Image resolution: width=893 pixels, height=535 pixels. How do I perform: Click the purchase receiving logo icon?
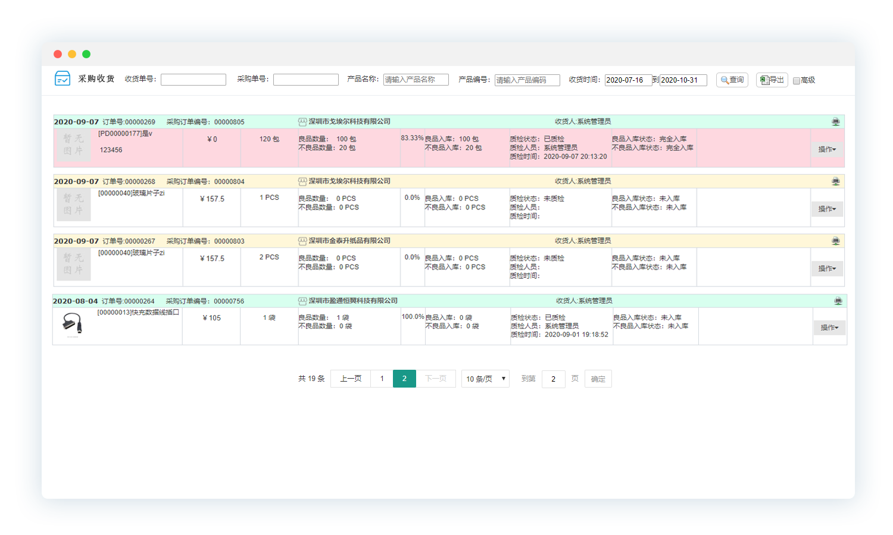[63, 78]
